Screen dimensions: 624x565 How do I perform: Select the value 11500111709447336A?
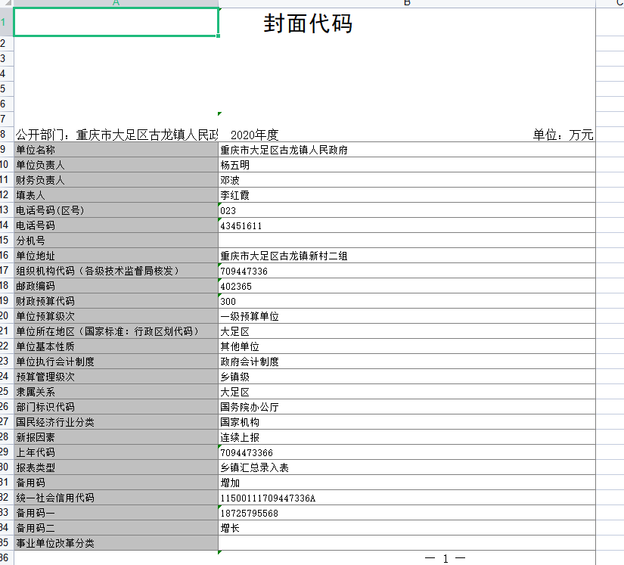click(407, 498)
